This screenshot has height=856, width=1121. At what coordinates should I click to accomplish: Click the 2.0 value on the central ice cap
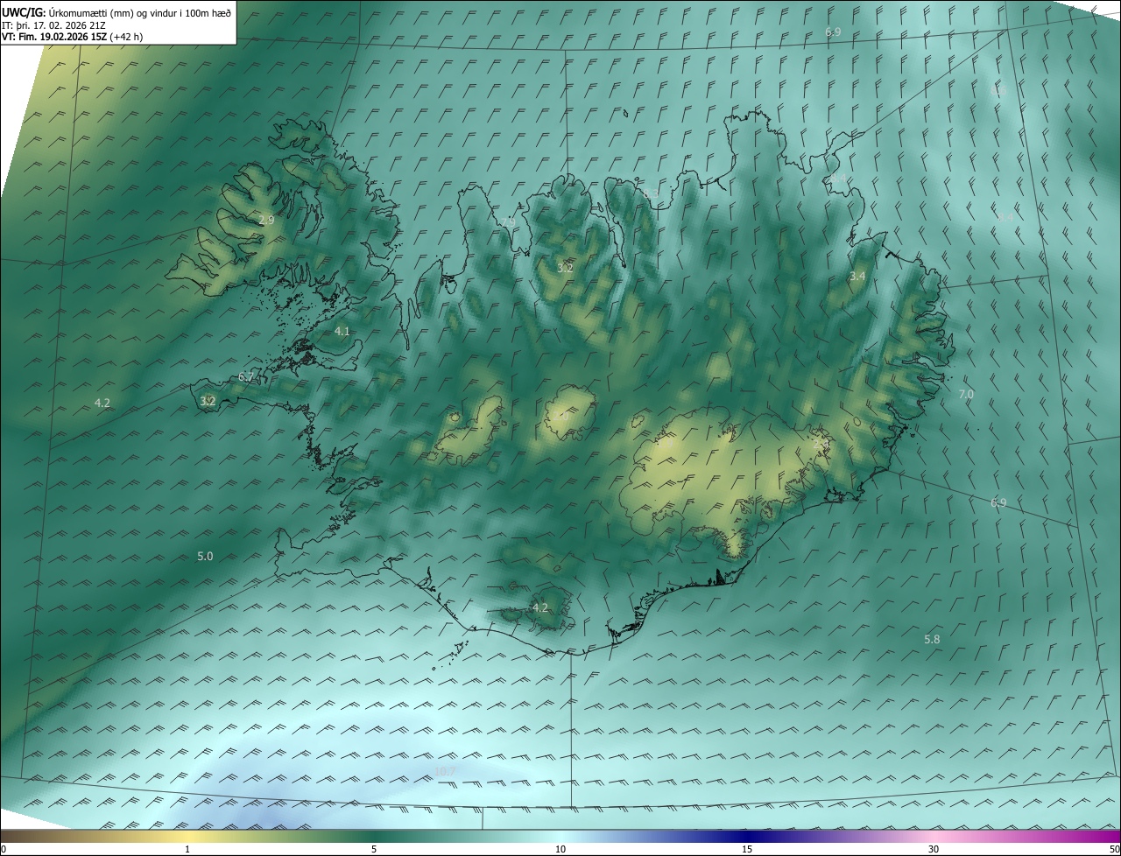pyautogui.click(x=562, y=417)
